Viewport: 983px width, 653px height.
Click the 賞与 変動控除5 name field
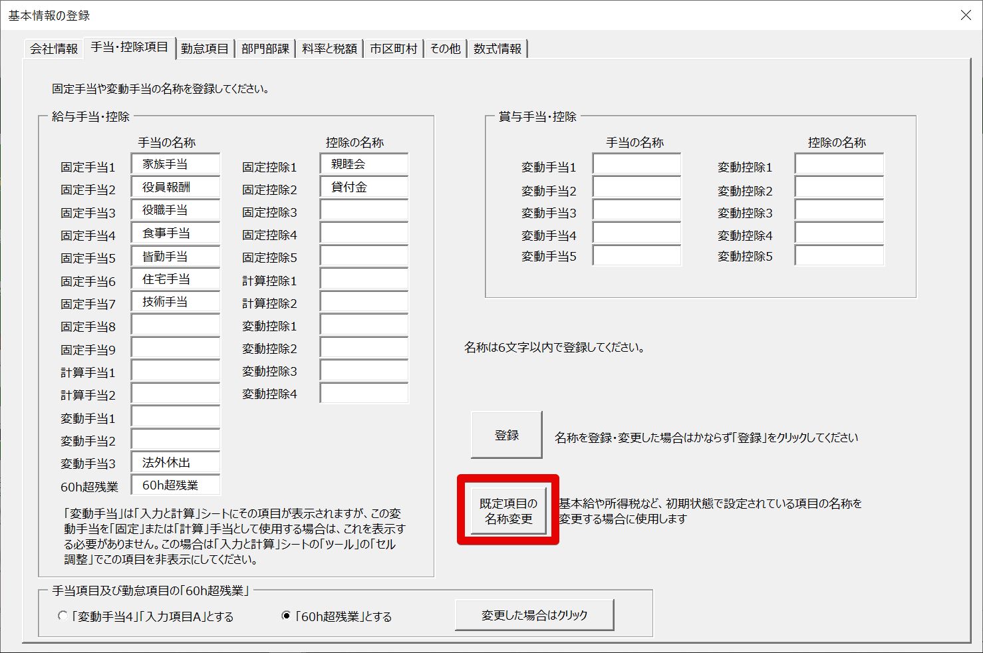tap(839, 255)
